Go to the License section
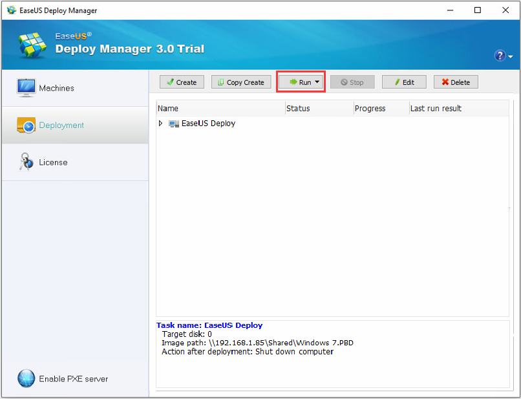Image resolution: width=521 pixels, height=399 pixels. tap(75, 162)
